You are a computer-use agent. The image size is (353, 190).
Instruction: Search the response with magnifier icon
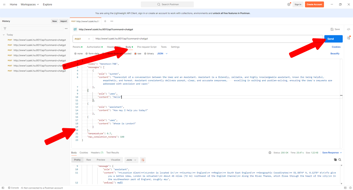[x=340, y=160]
